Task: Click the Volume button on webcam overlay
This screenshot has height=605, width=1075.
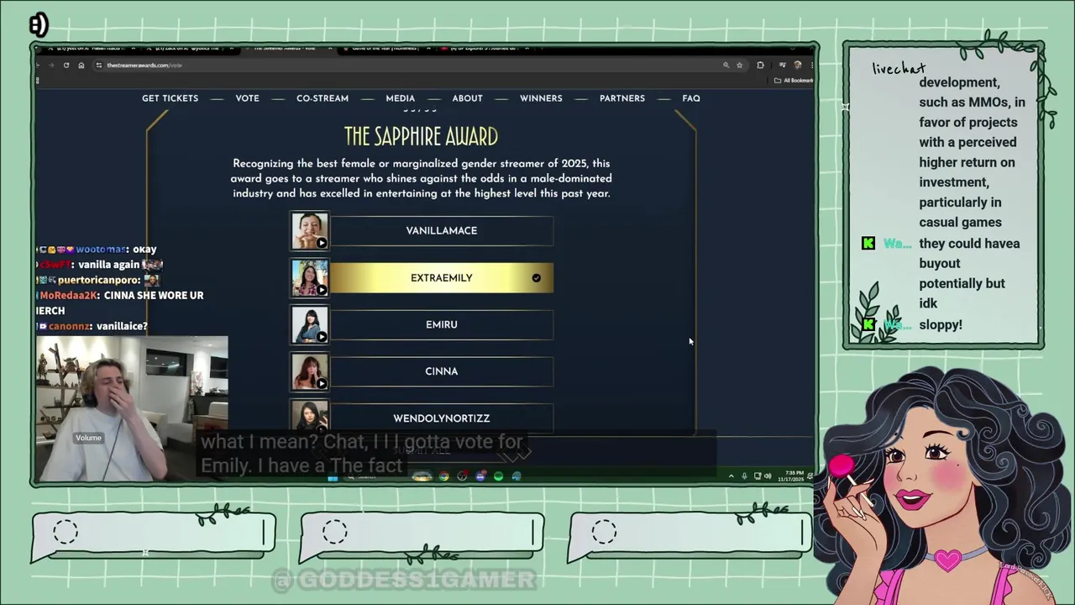Action: coord(88,438)
